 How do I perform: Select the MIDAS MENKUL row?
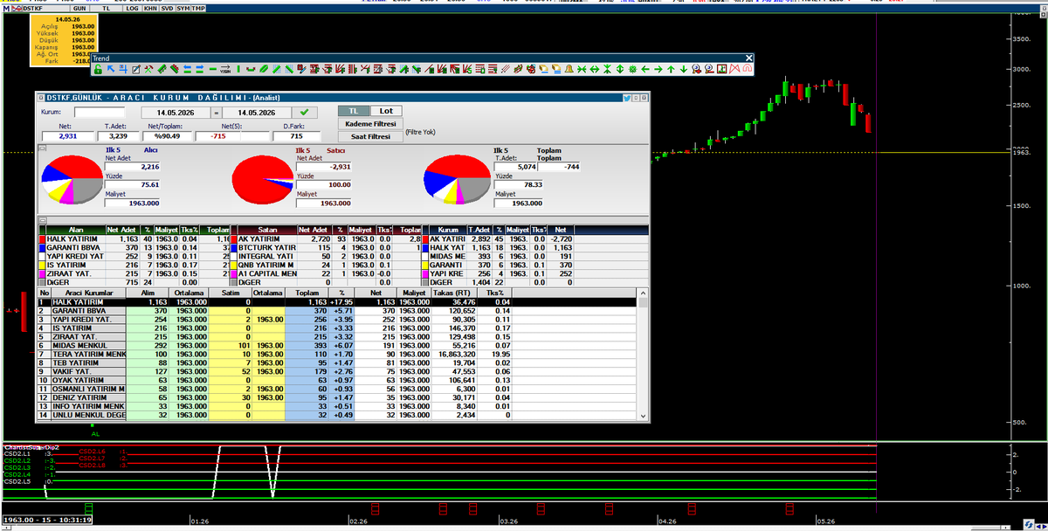(337, 345)
